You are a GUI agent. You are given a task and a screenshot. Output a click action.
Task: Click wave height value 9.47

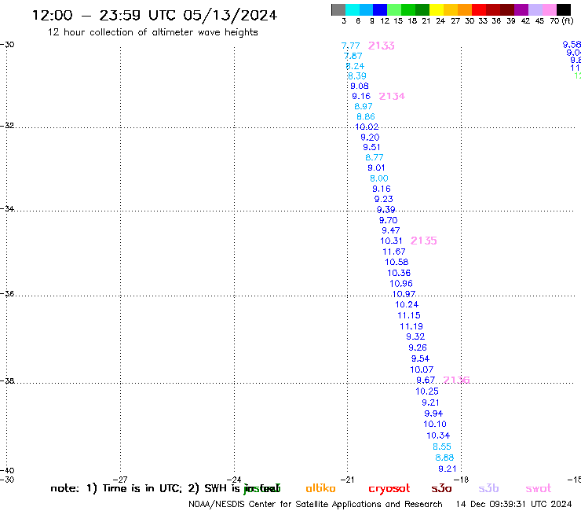tap(391, 230)
